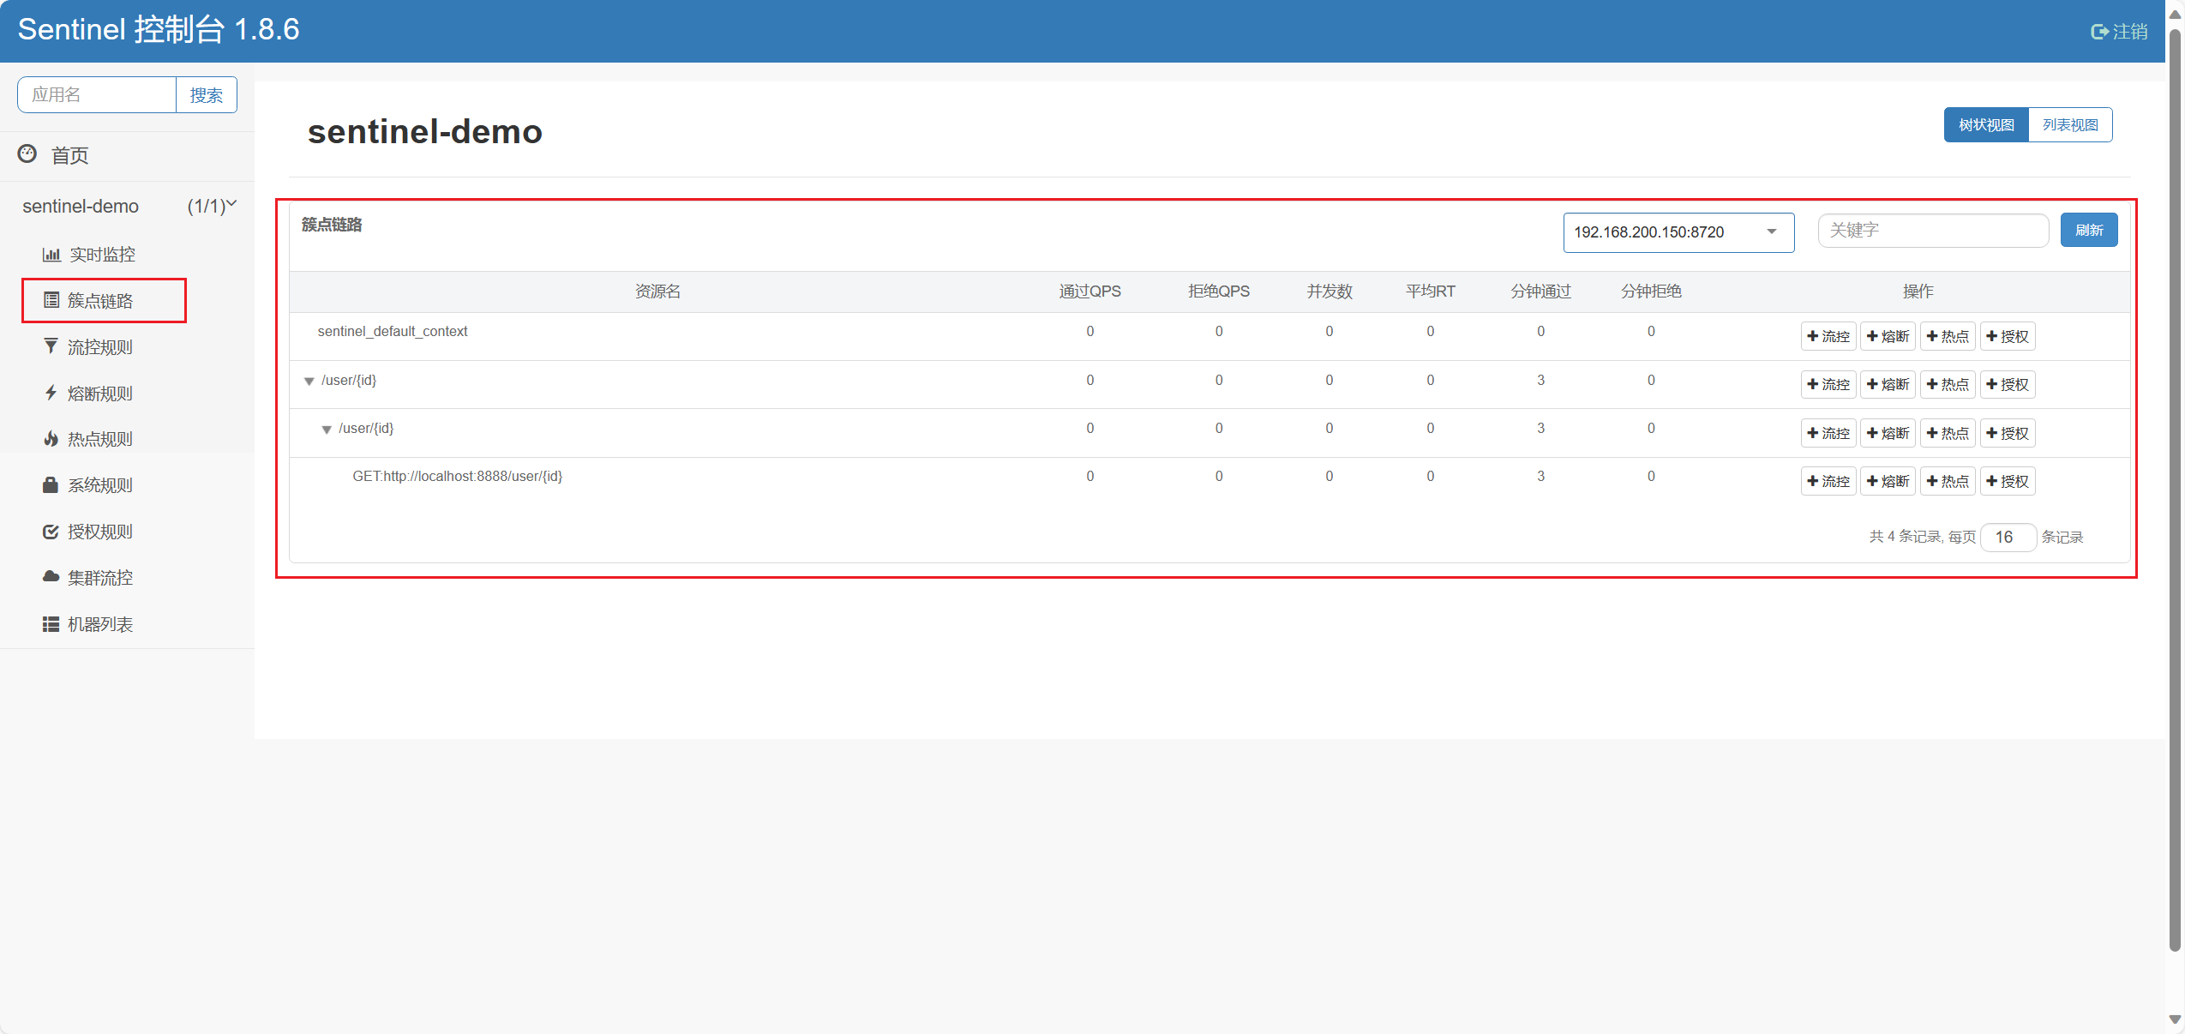Add flow control for sentinel_default_context
The width and height of the screenshot is (2185, 1034).
1828,336
